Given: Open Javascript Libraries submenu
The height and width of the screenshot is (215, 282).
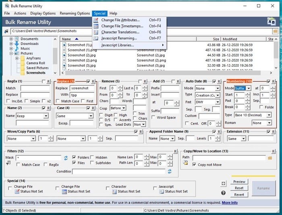Looking at the screenshot, I should (129, 45).
